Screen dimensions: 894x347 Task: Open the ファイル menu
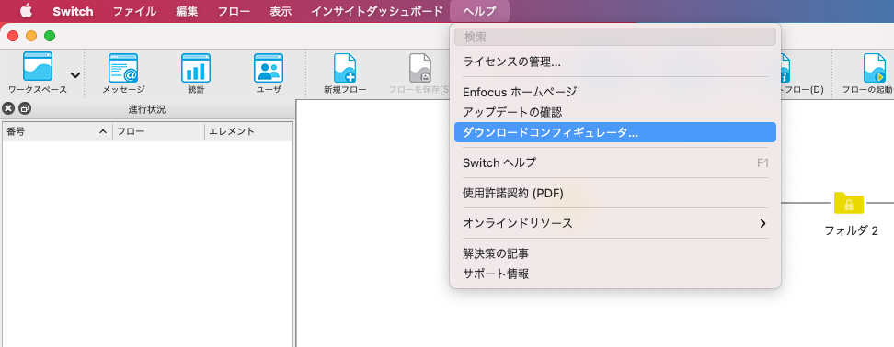(134, 11)
